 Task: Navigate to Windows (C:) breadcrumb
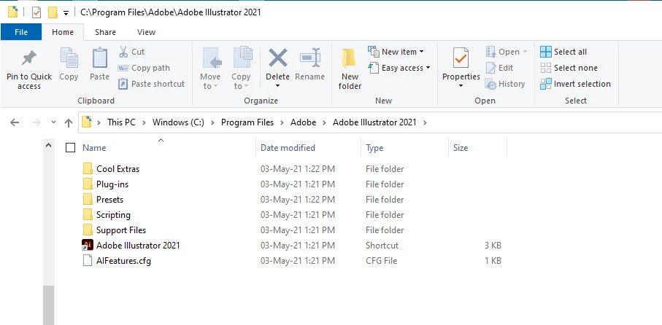coord(178,122)
